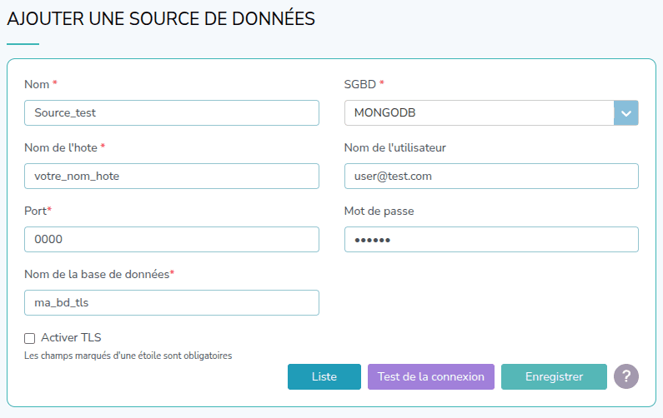Viewport: 663px width, 418px height.
Task: Click the Nom de l'hote input field
Action: (172, 176)
